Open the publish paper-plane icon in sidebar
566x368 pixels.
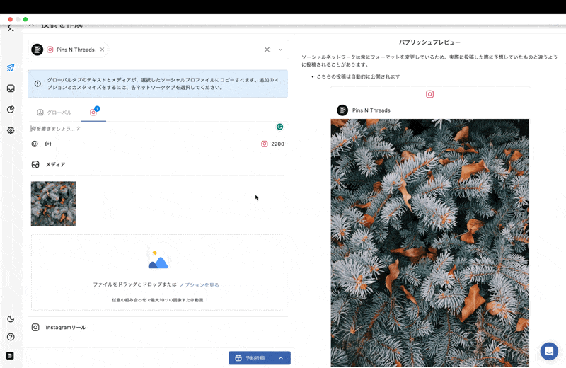(x=11, y=68)
